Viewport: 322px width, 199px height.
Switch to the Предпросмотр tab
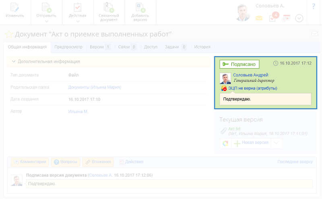(x=68, y=47)
